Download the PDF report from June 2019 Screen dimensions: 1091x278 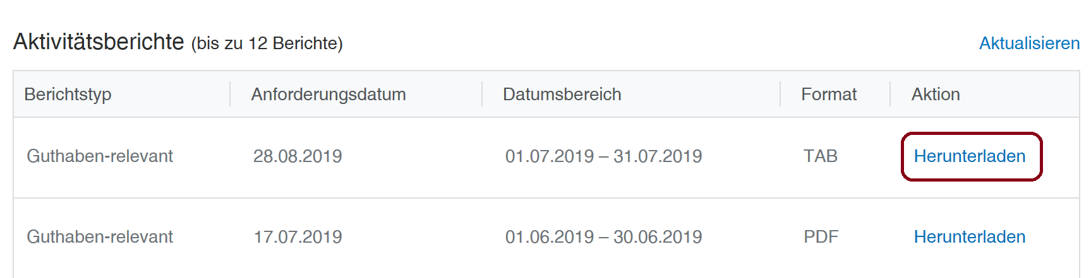(x=969, y=237)
